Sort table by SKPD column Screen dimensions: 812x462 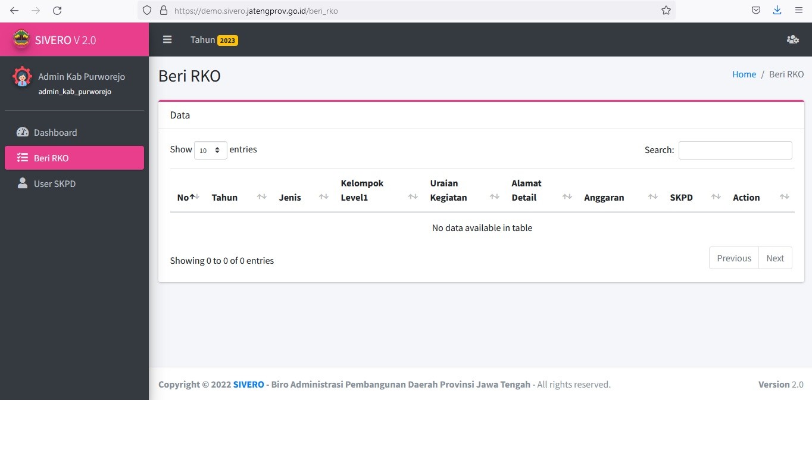click(x=695, y=191)
